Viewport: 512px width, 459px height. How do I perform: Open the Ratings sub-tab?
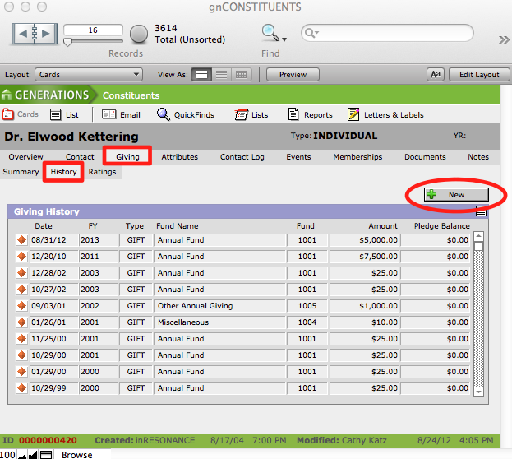(x=102, y=172)
